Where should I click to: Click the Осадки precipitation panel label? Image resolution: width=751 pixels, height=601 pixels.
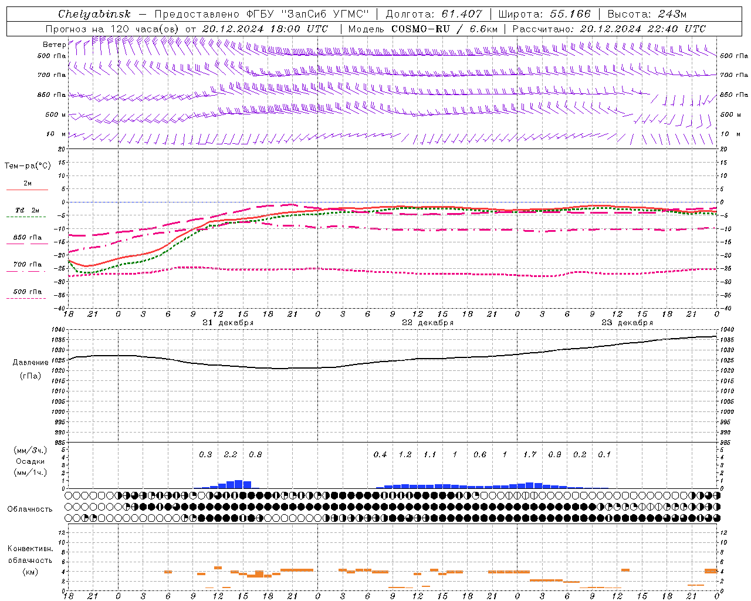[x=31, y=461]
